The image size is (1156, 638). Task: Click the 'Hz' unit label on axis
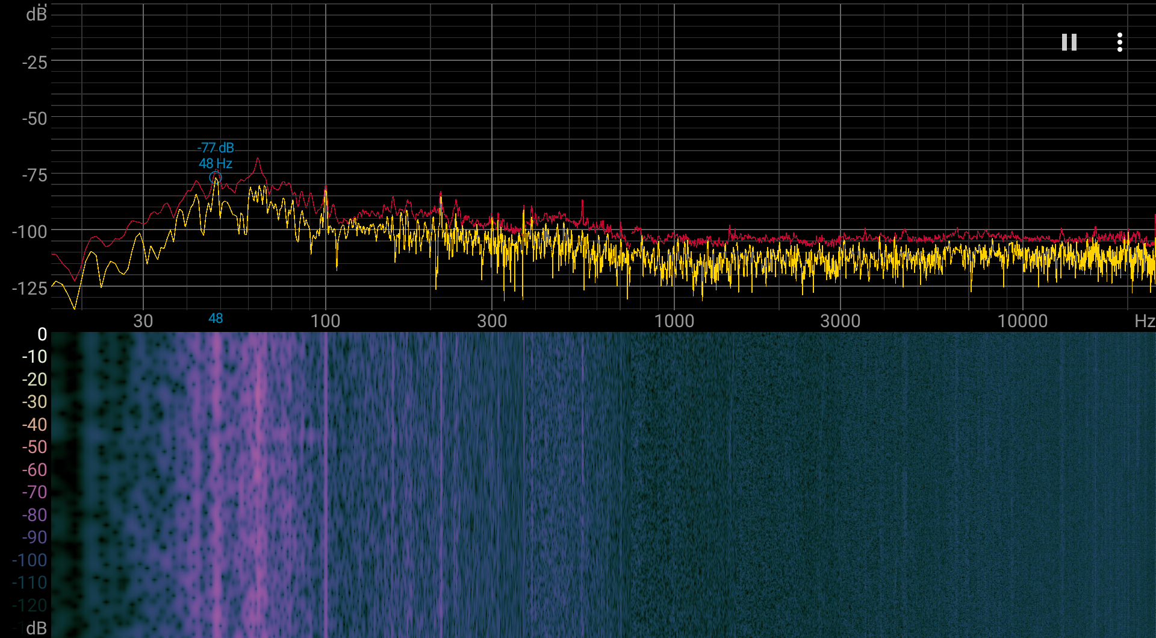pyautogui.click(x=1144, y=321)
